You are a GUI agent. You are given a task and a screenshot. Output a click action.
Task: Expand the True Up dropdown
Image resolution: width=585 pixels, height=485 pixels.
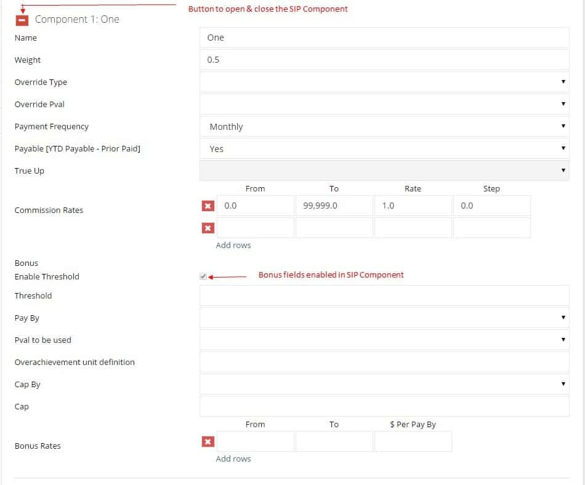[384, 170]
